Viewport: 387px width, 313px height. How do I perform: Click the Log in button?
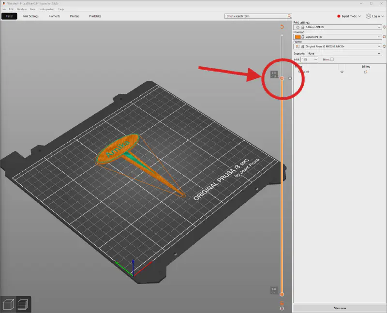point(375,16)
